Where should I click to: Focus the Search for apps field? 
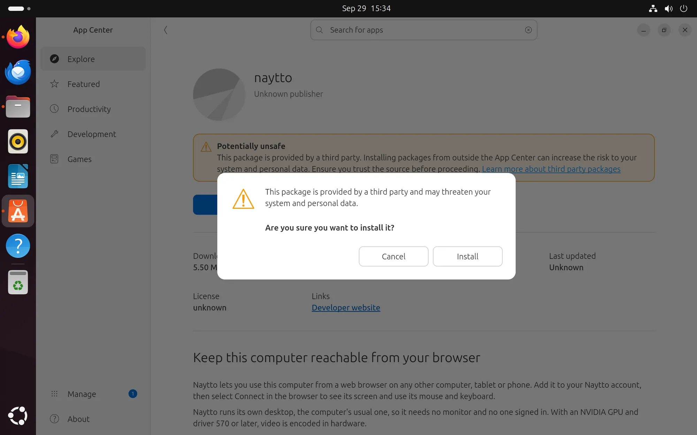click(x=424, y=30)
